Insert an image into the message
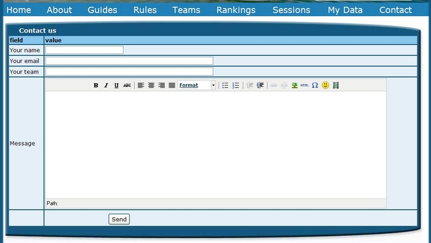Screen dimensions: 431x243 [294, 85]
